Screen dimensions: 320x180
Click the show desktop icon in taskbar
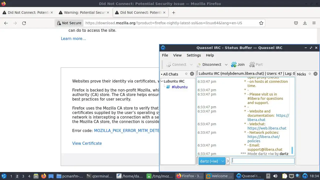click(x=51, y=176)
